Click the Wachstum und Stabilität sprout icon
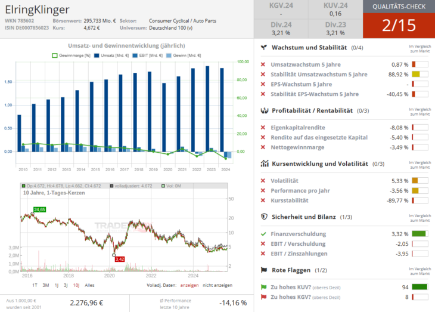The image size is (435, 312). point(264,48)
